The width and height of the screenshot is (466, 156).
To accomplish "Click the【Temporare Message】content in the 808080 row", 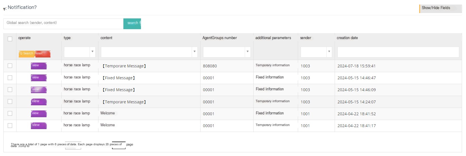I will click(124, 66).
